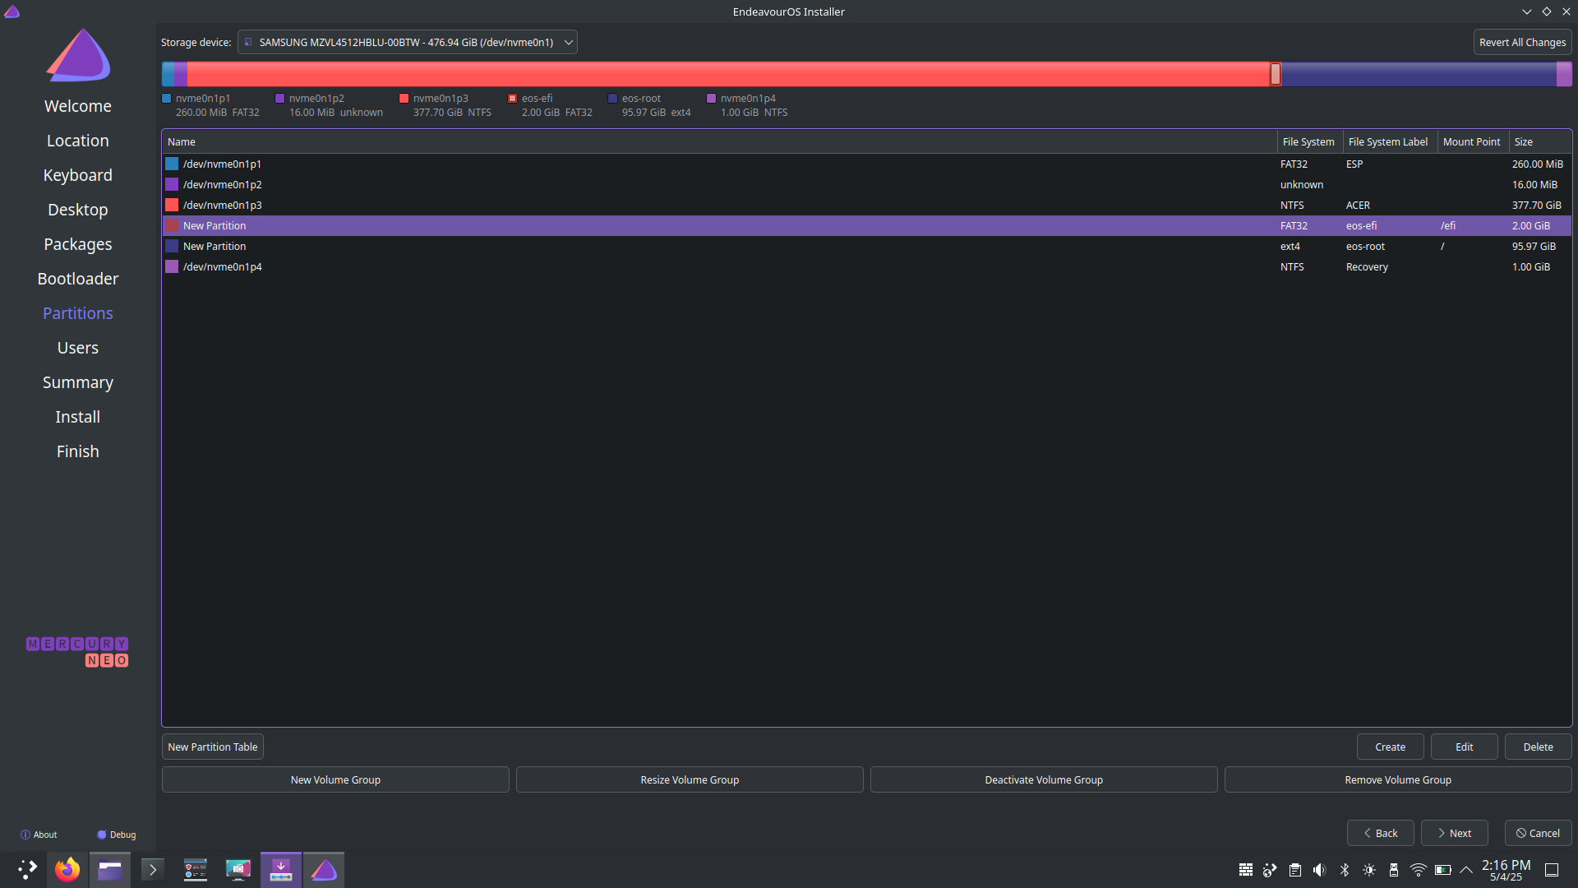Select the /dev/nvme0n1p3 row
1578x888 pixels.
(867, 205)
